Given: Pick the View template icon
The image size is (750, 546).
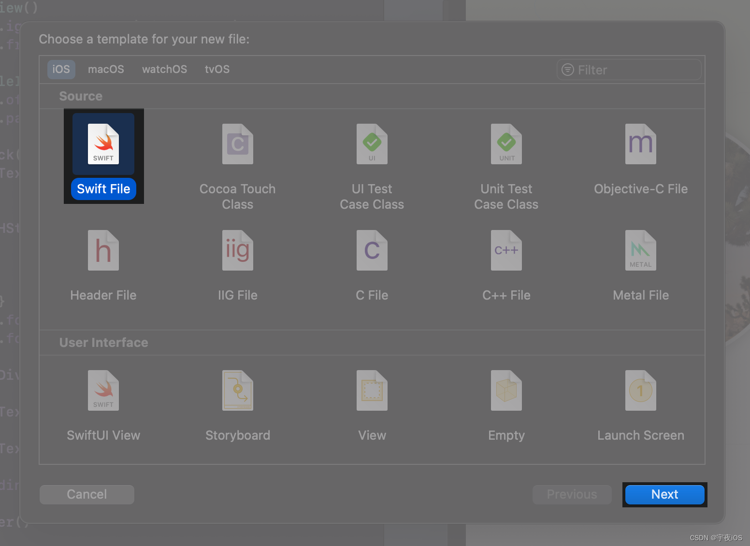Looking at the screenshot, I should [x=372, y=390].
